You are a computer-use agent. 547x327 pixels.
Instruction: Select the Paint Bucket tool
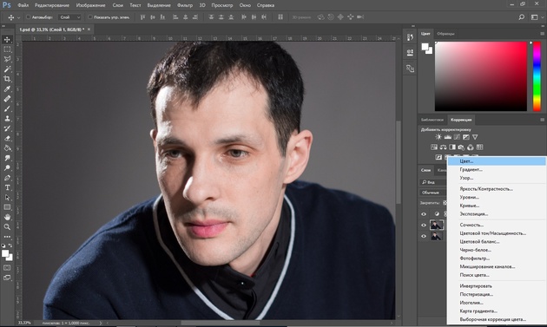pos(7,147)
